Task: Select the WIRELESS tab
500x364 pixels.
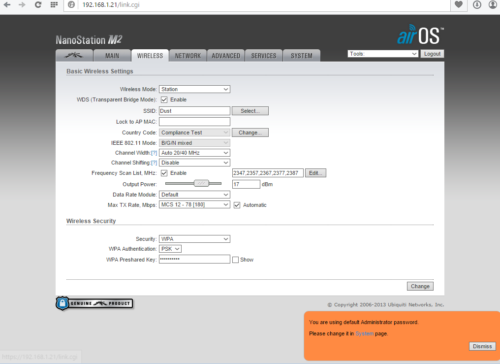Action: 150,56
